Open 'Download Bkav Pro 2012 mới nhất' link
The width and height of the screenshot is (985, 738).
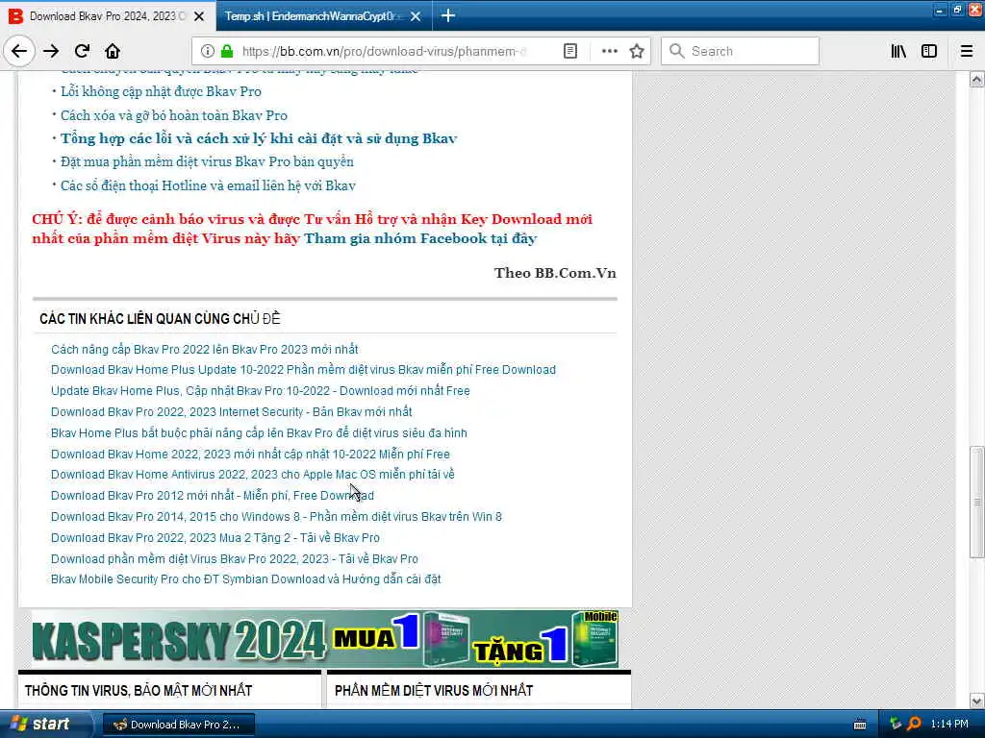pos(213,496)
